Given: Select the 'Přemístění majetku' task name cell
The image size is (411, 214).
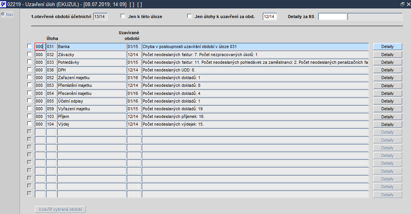Looking at the screenshot, I should pos(92,85).
